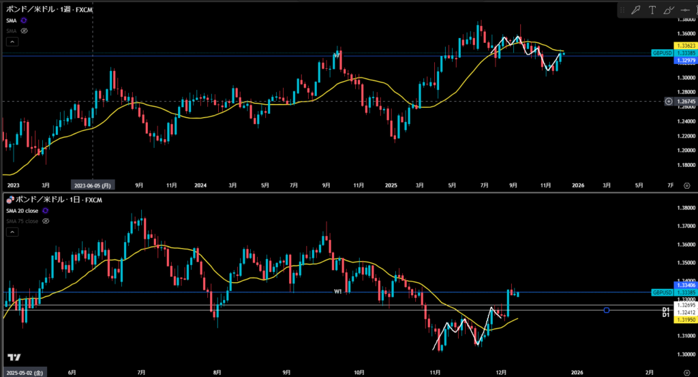Select the brush tool in floating toolbar

tap(669, 10)
